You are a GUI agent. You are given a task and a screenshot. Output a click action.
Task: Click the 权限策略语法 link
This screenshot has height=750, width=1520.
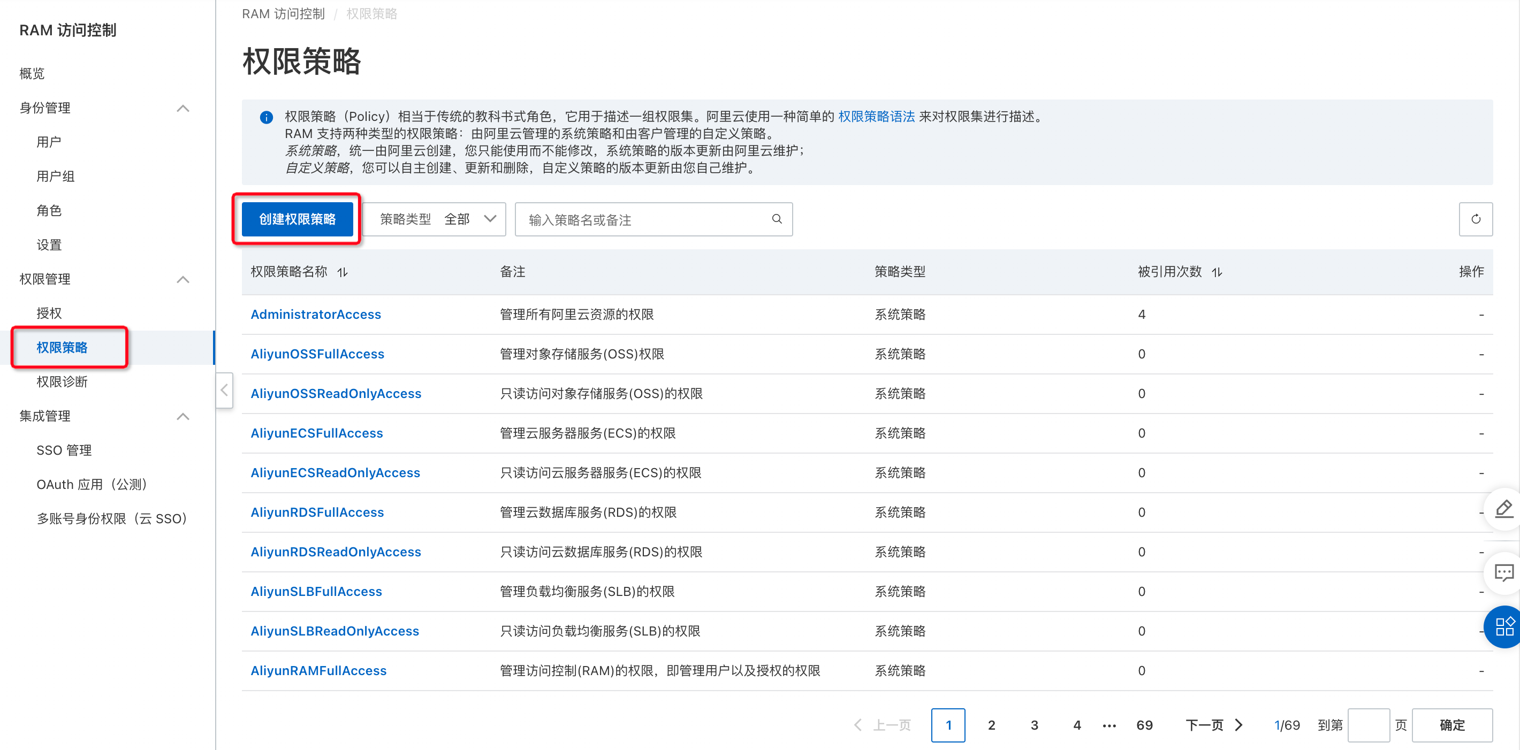[876, 117]
